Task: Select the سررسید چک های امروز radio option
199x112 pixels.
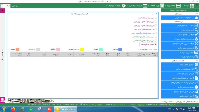Action: (x=155, y=18)
